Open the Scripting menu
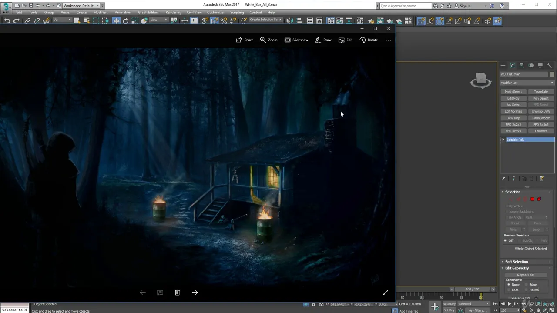Viewport: 557px width, 313px height. click(237, 12)
